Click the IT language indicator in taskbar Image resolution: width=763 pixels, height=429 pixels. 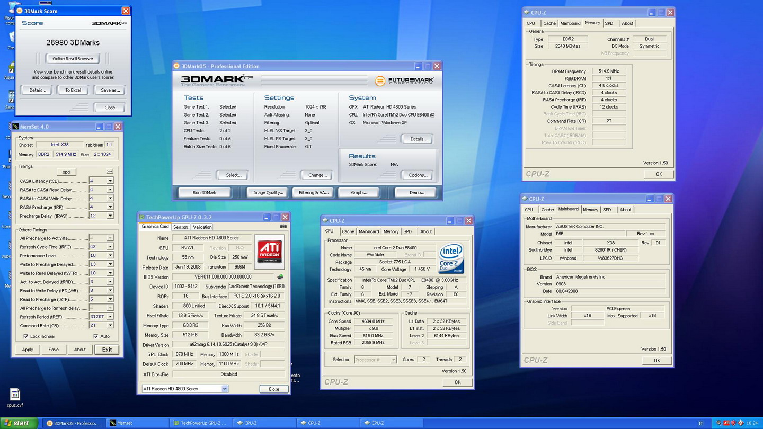pyautogui.click(x=700, y=423)
